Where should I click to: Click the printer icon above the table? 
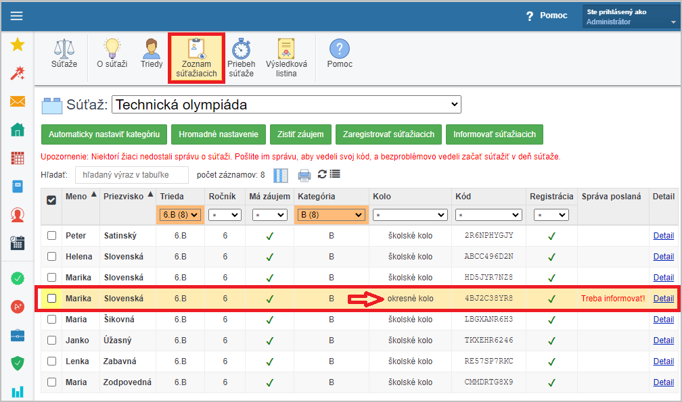(x=304, y=175)
